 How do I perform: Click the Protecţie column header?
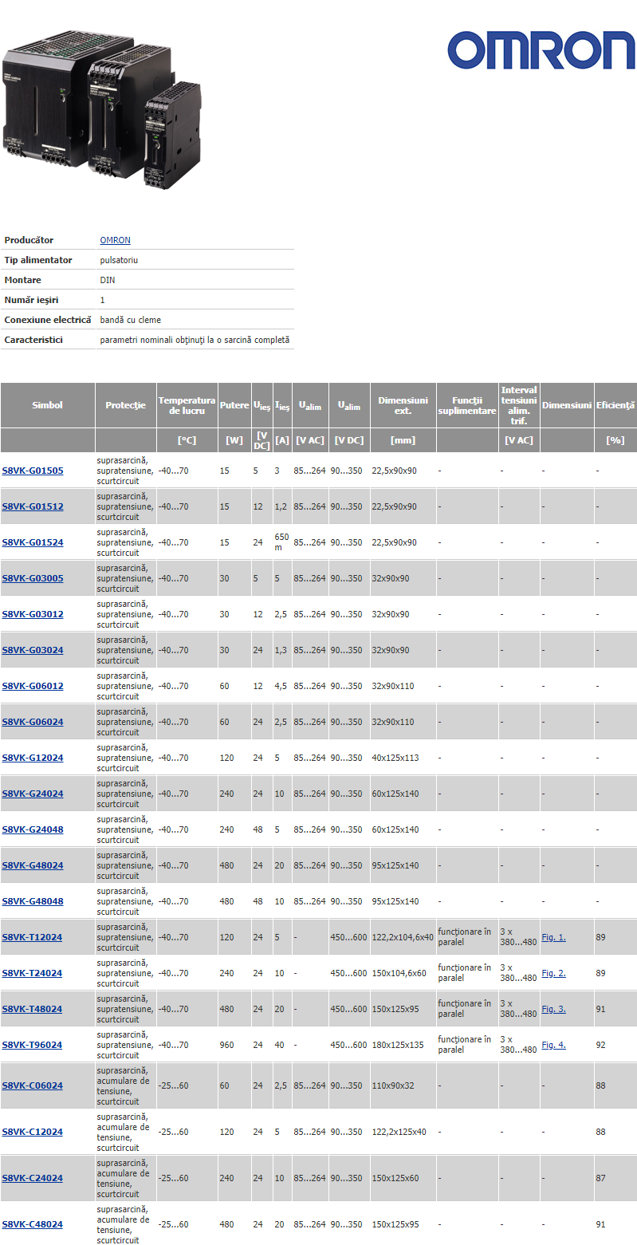point(126,405)
